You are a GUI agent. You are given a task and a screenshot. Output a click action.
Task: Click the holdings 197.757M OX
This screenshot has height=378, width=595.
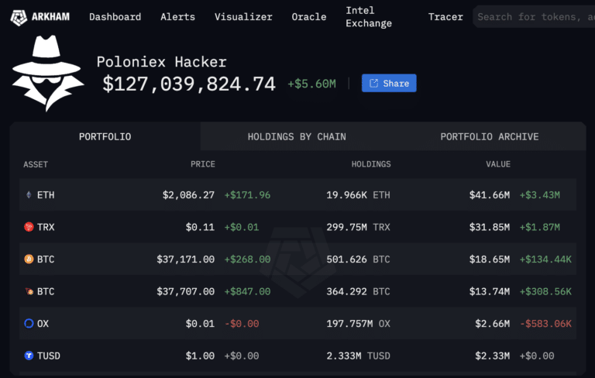point(358,324)
